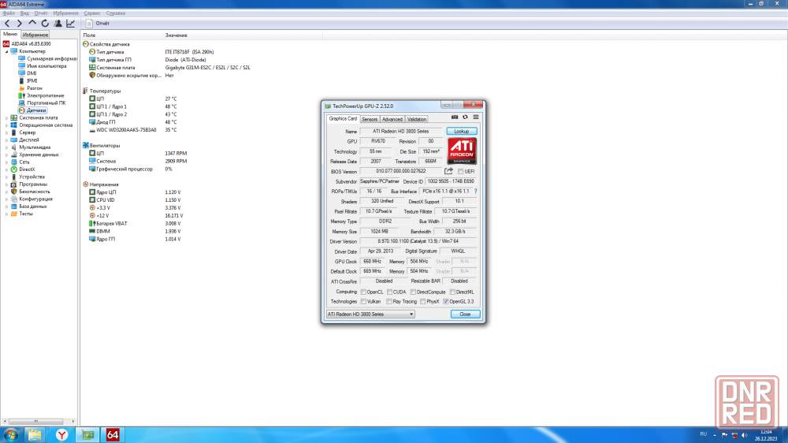Screen dimensions: 788x443
Task: Toggle the Vulkan checkbox
Action: [x=363, y=302]
